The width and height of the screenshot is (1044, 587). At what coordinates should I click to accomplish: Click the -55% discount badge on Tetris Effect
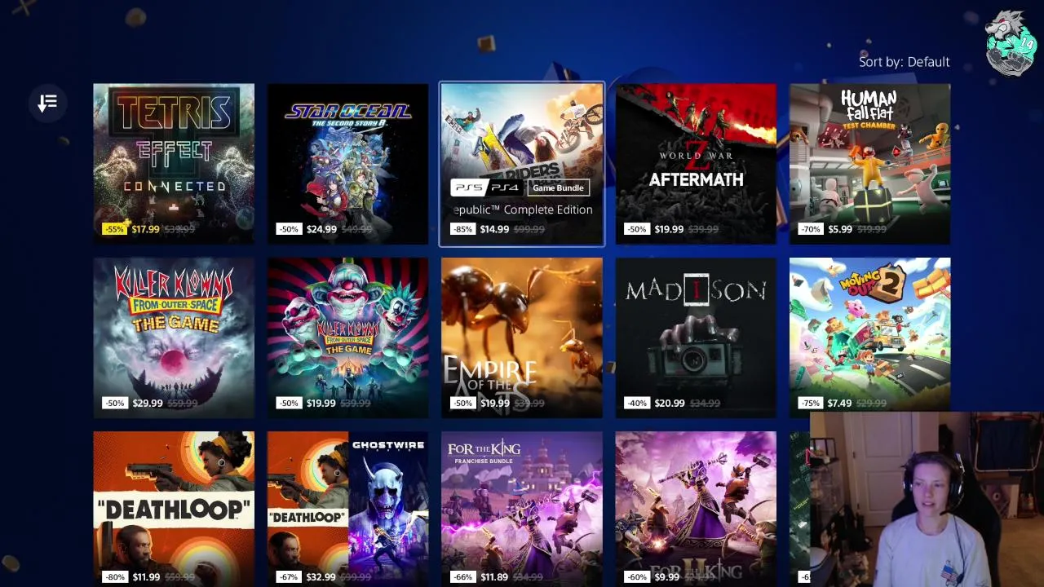[114, 229]
